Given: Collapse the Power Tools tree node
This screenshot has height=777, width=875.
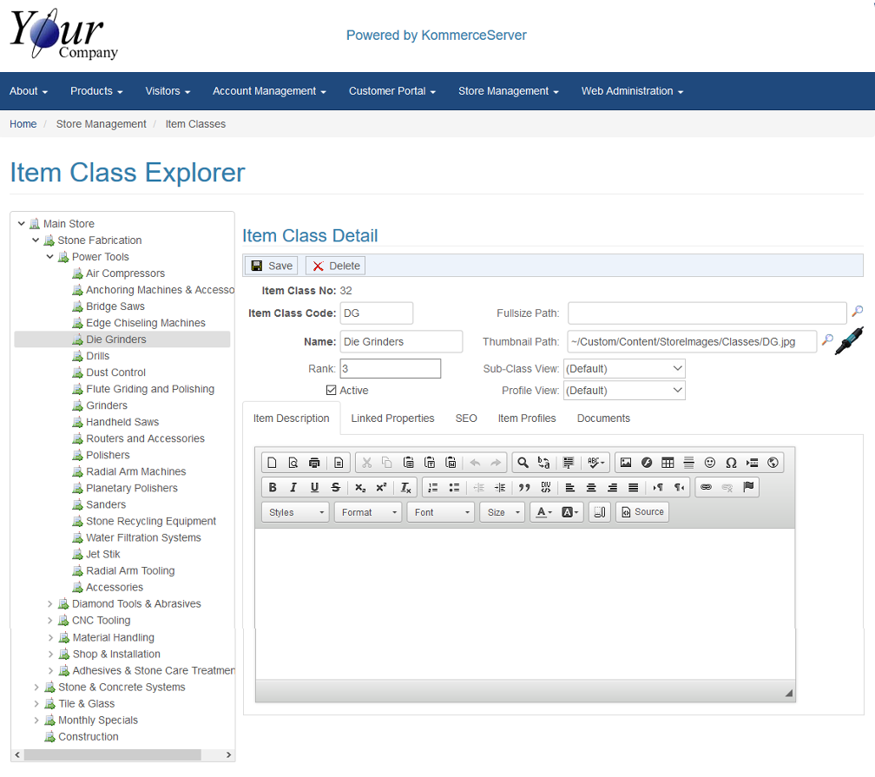Looking at the screenshot, I should click(x=50, y=257).
